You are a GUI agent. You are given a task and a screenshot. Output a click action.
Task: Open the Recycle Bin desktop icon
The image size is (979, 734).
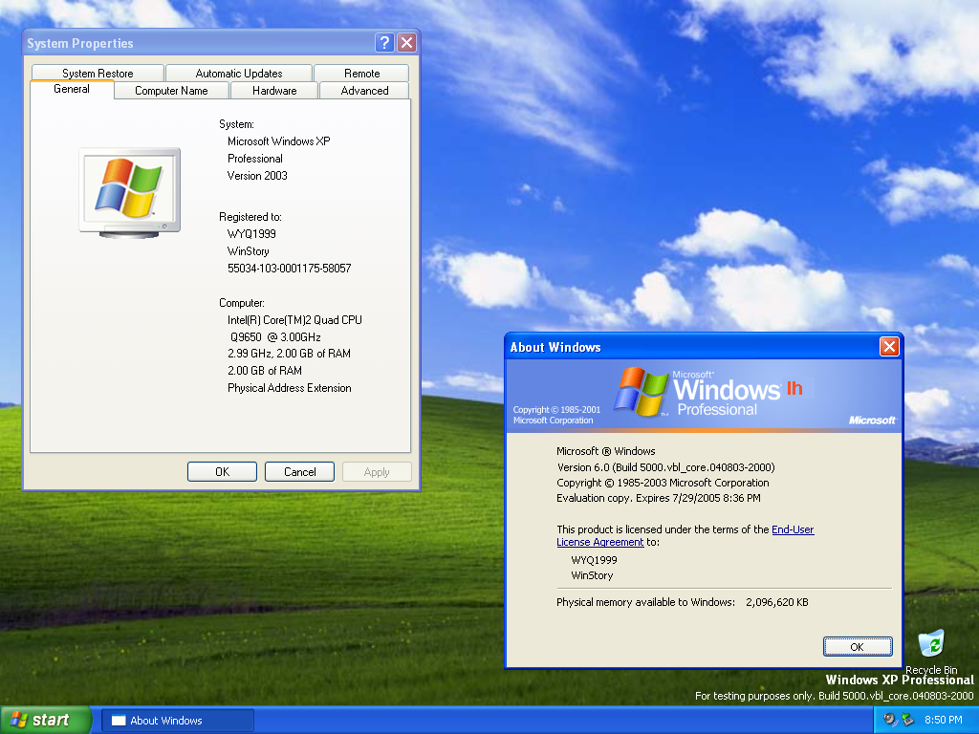pyautogui.click(x=930, y=645)
